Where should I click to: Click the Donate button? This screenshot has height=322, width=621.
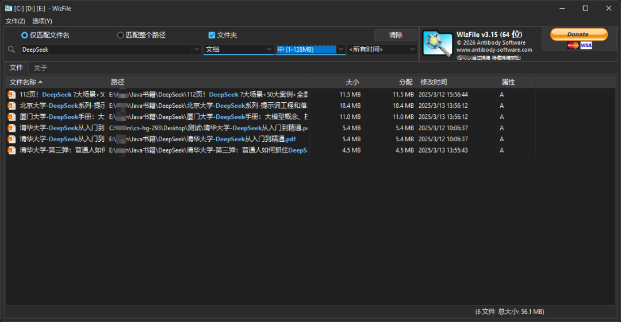(578, 34)
